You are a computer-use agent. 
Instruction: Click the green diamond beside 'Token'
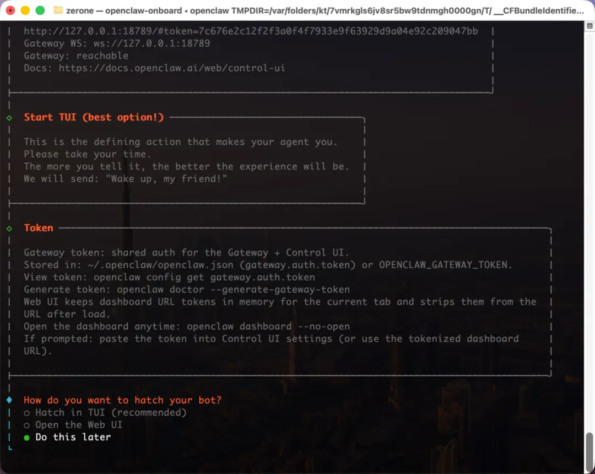tap(9, 228)
